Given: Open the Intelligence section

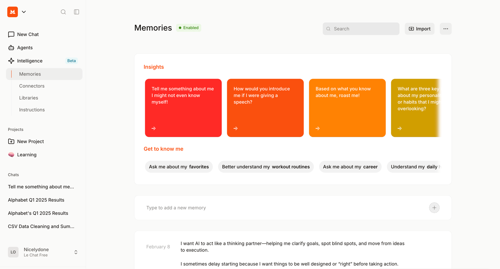Looking at the screenshot, I should coord(44,61).
